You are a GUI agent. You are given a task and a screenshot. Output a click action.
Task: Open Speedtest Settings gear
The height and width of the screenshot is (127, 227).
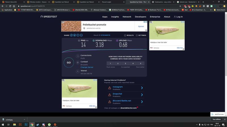click(141, 35)
